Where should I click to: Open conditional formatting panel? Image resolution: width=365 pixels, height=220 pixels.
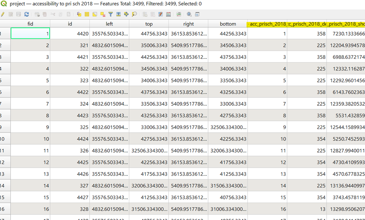179,14
